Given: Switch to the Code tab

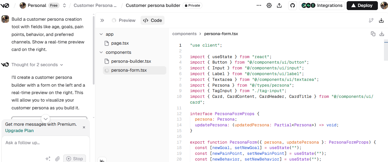Looking at the screenshot, I should (x=153, y=20).
